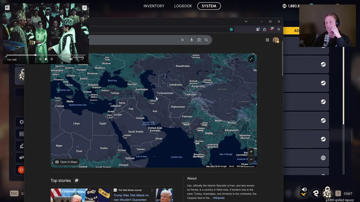Click the game menu list scrollbar
Image resolution: width=360 pixels, height=202 pixels.
coord(343,86)
